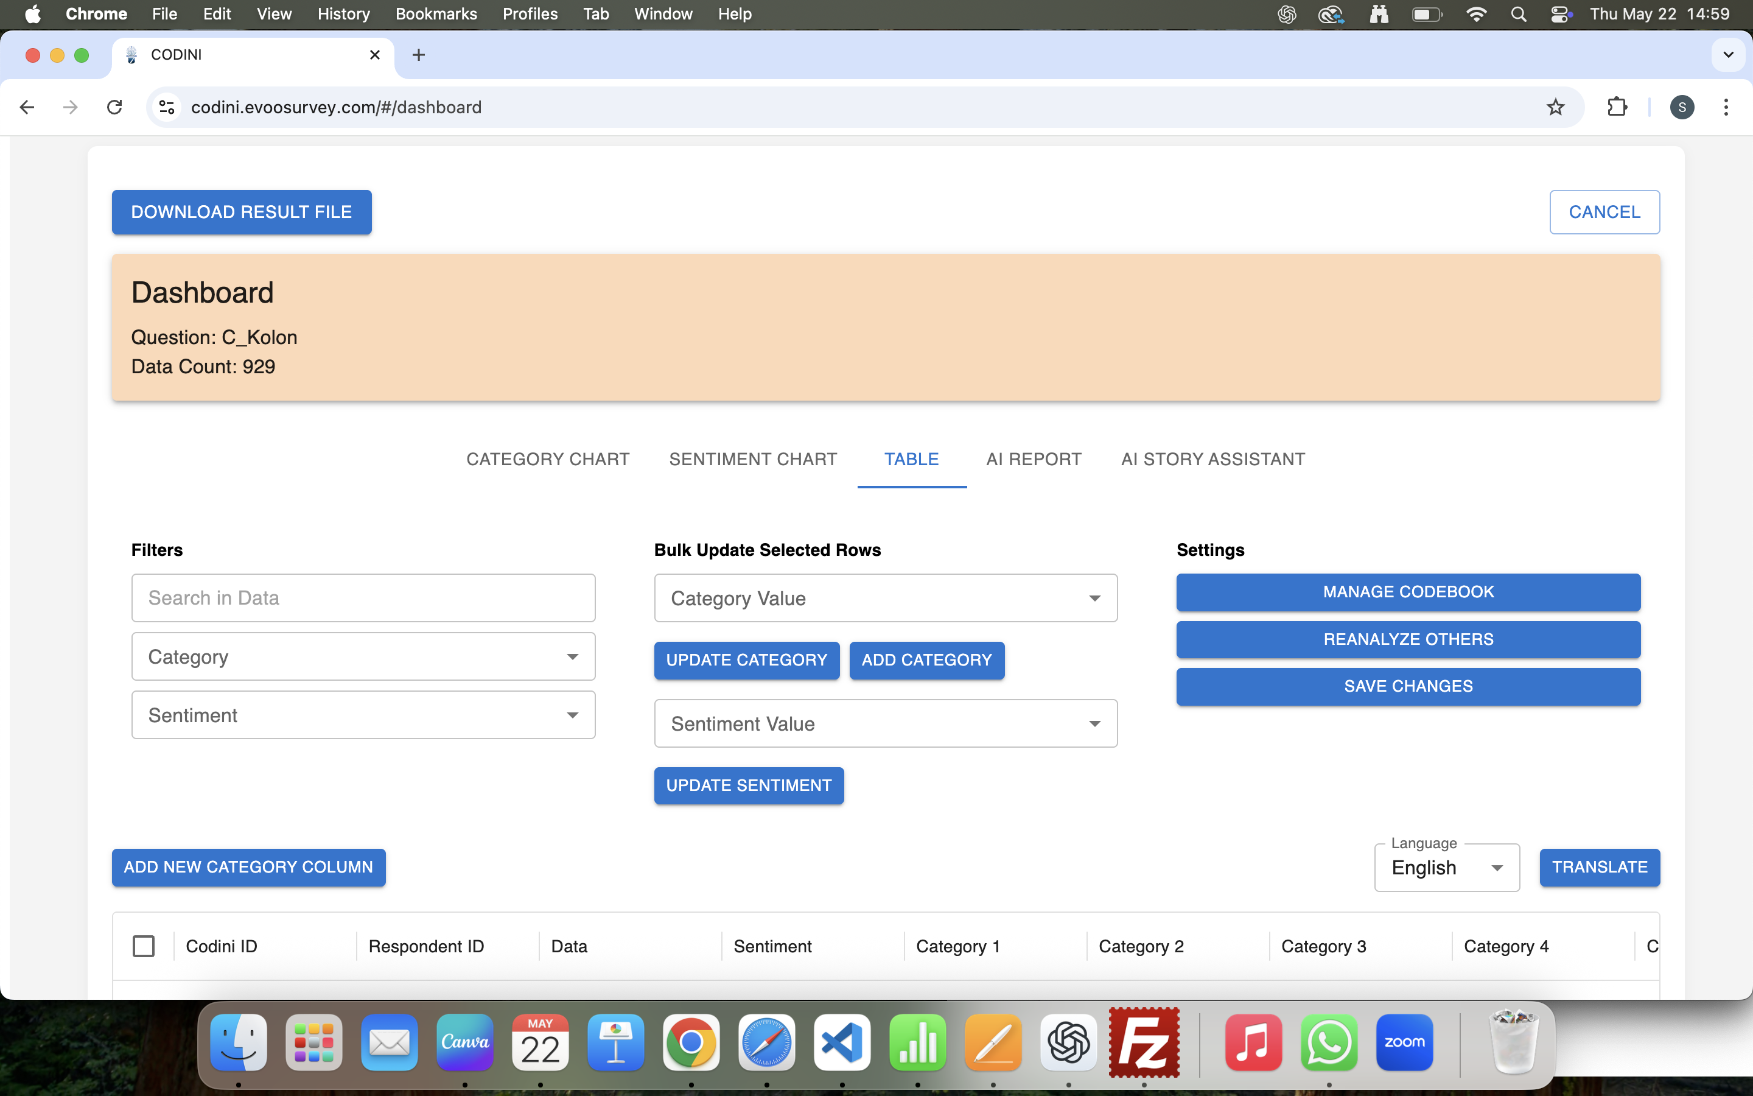This screenshot has height=1096, width=1753.
Task: Open the Language dropdown set to English
Action: click(1446, 868)
